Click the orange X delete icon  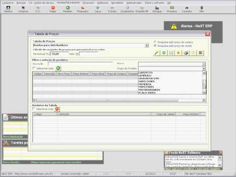[x=178, y=53]
